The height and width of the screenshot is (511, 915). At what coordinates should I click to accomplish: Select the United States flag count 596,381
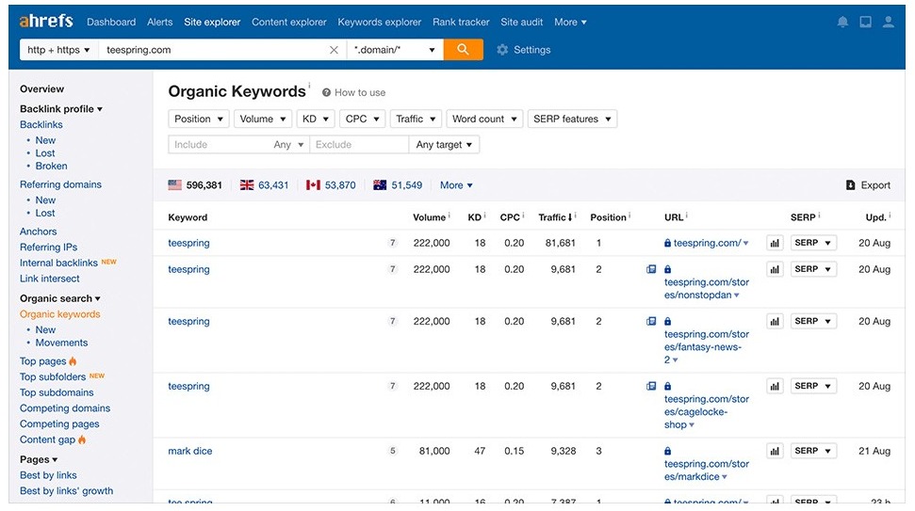point(195,185)
